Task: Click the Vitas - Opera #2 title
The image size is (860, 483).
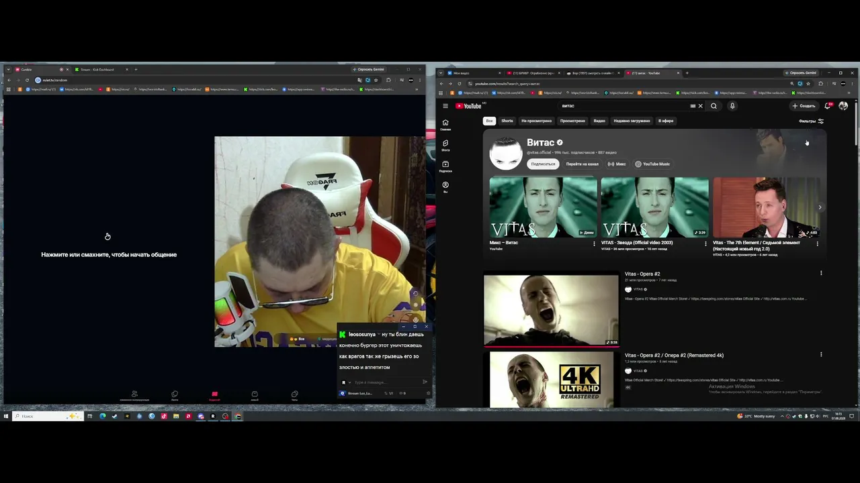Action: 642,274
